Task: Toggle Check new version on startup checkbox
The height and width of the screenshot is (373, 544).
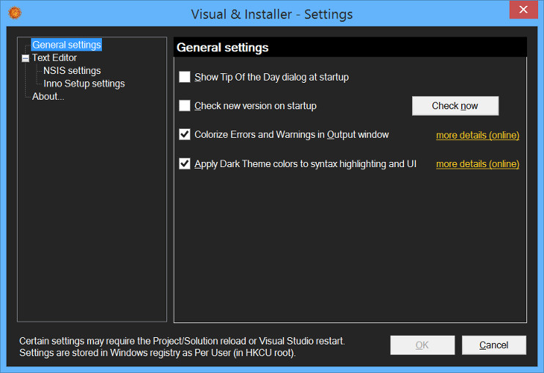Action: (x=185, y=106)
